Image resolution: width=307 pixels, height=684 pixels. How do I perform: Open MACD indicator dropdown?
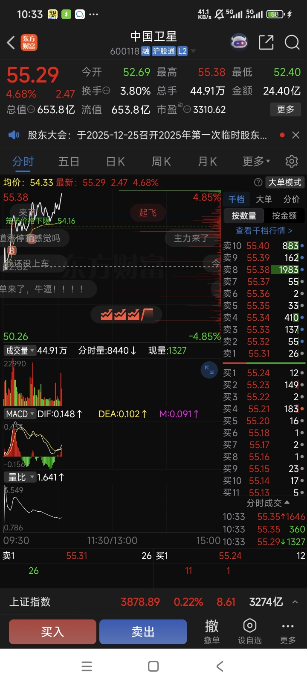[20, 414]
